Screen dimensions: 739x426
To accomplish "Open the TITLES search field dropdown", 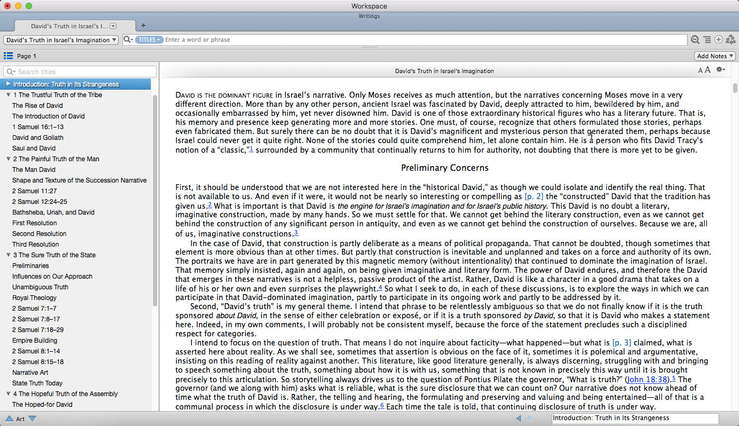I will pos(149,40).
